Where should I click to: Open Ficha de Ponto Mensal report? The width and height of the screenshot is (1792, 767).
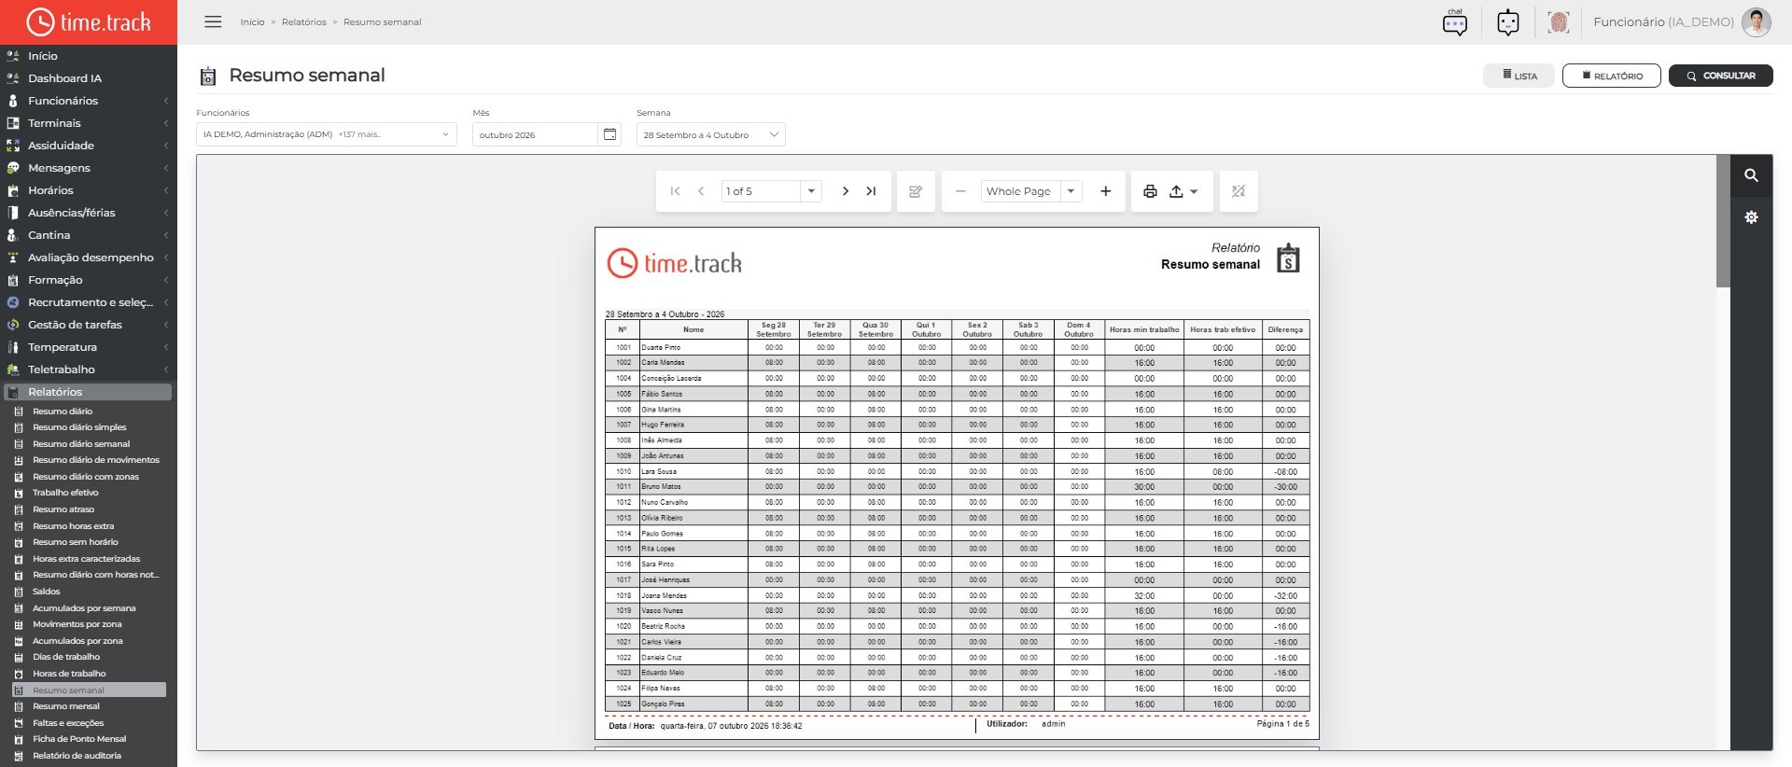(79, 739)
